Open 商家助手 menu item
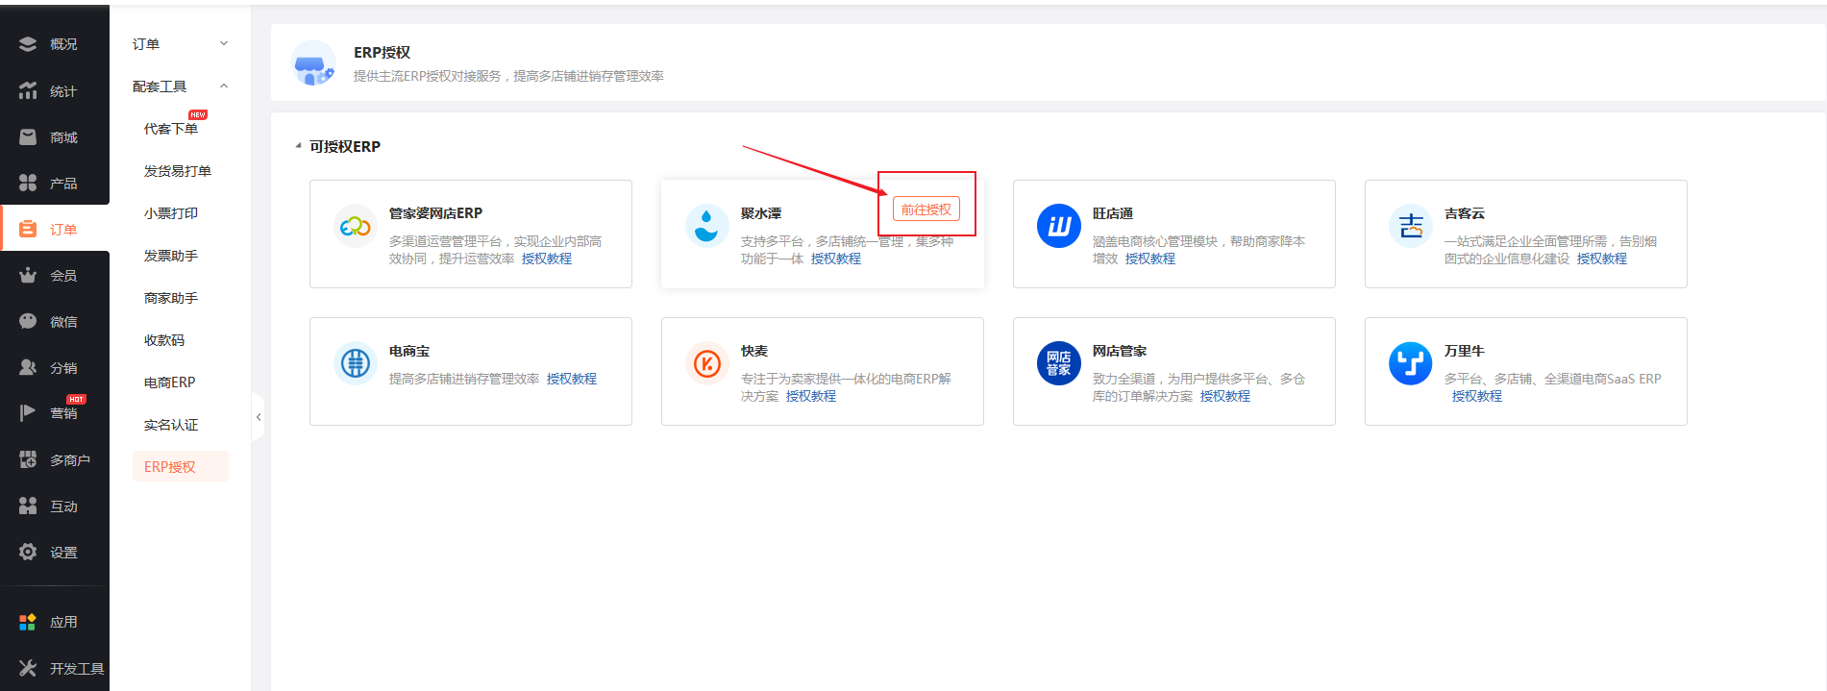 tap(171, 298)
